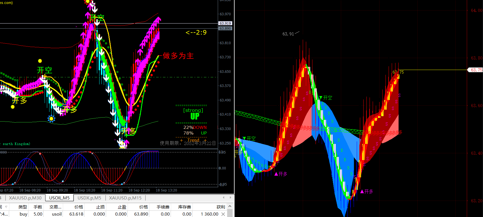Click the trade list scrollbar up arrow
Image resolution: width=483 pixels, height=217 pixels.
click(230, 206)
